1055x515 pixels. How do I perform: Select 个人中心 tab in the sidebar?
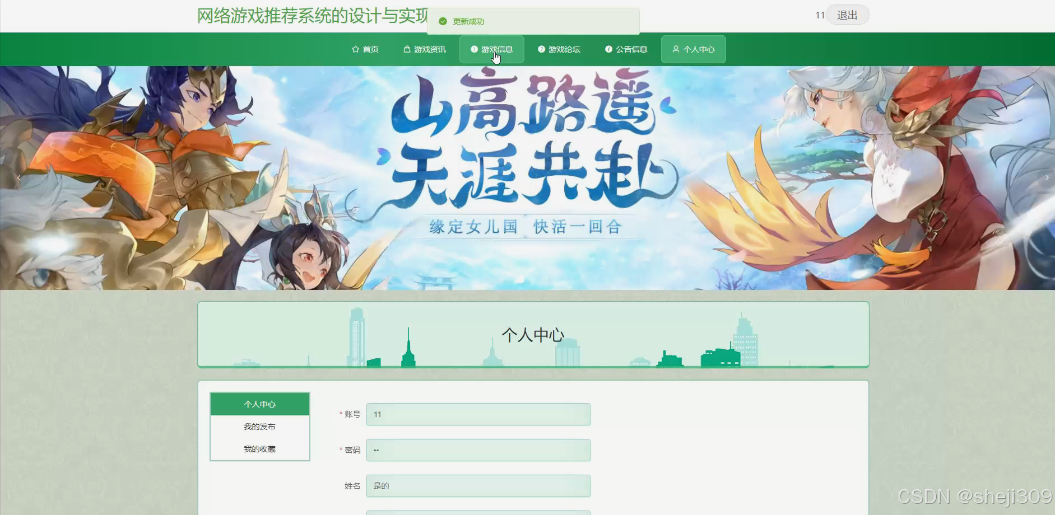tap(260, 404)
